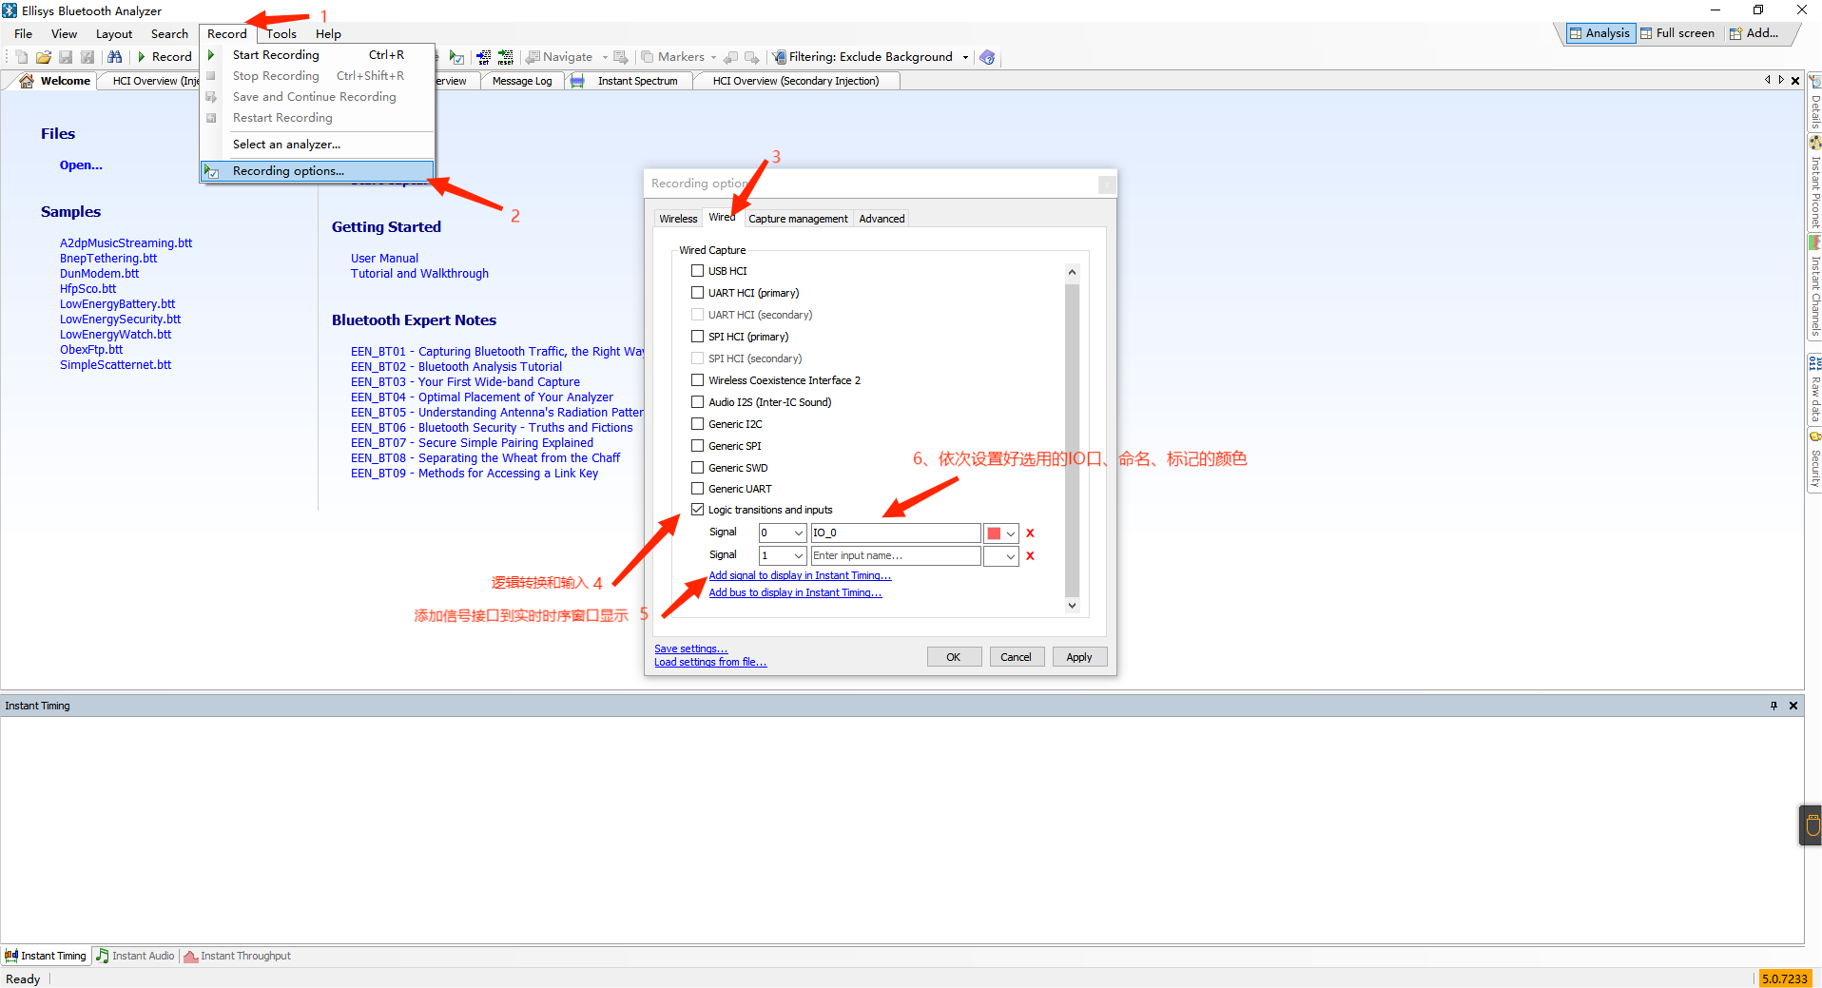Open the Raw data side panel
The height and width of the screenshot is (988, 1822).
click(x=1814, y=390)
